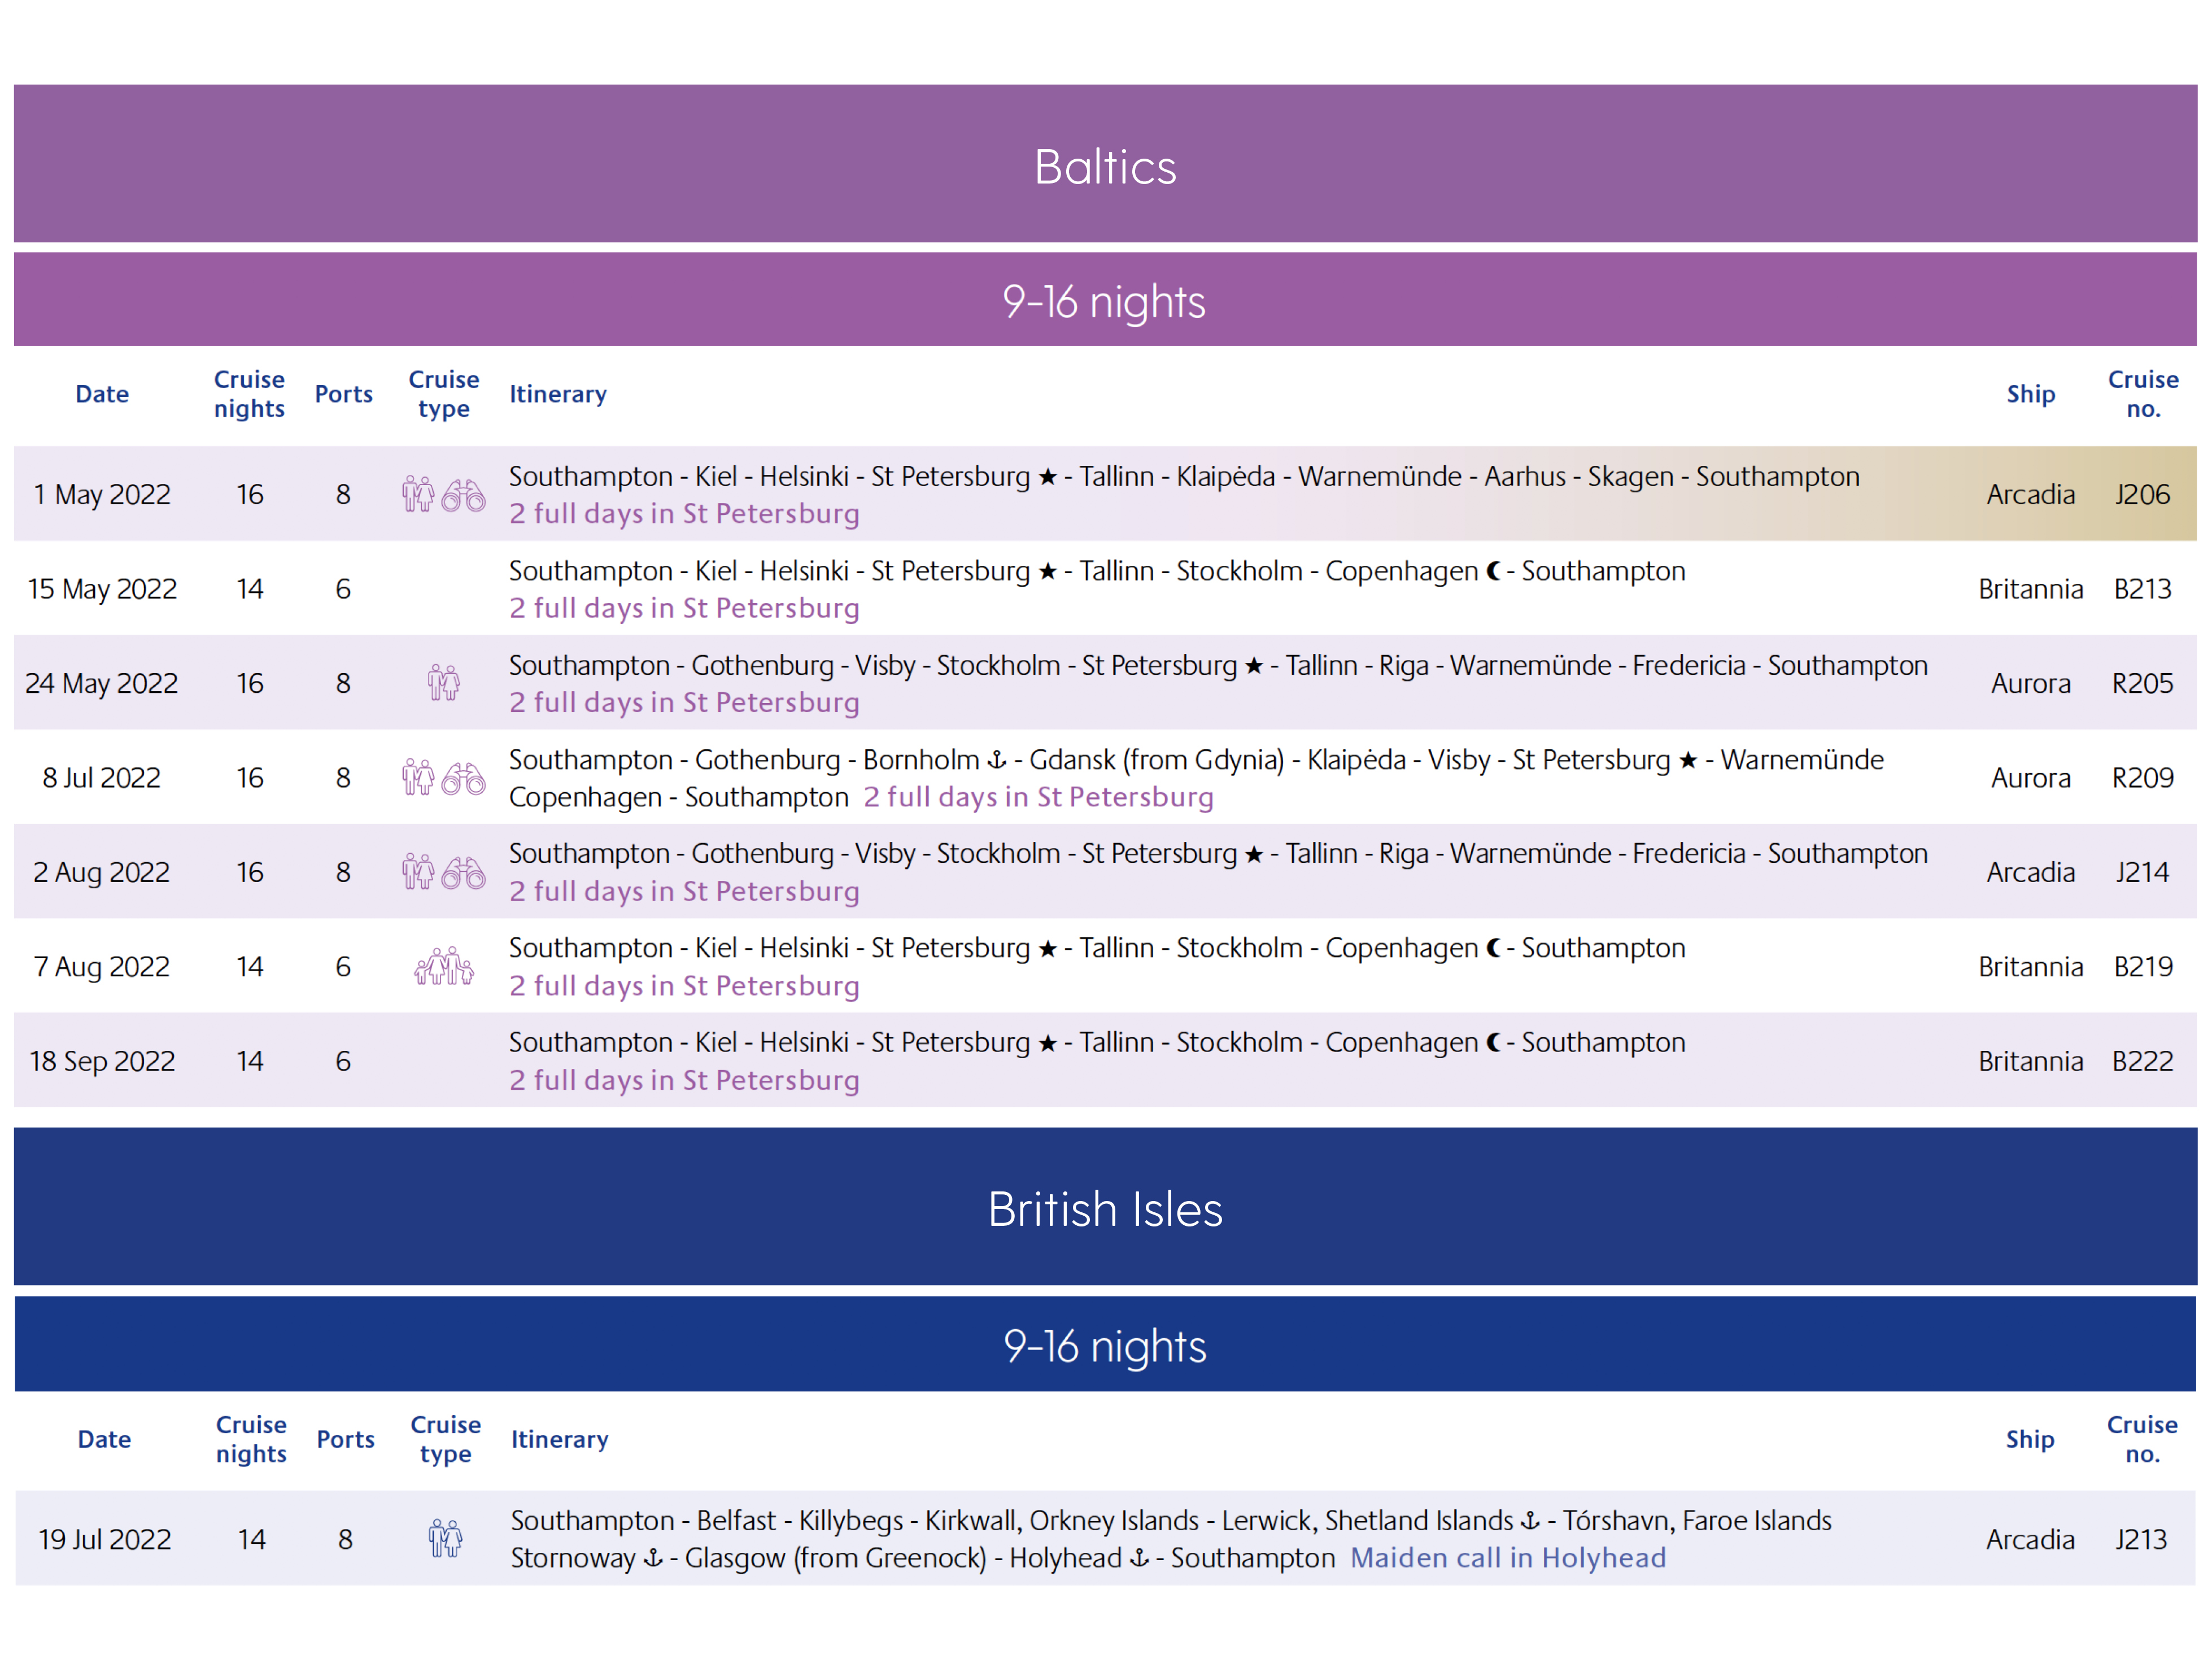
Task: Click the couple icon in the 19 Jul 2022 row
Action: [x=445, y=1538]
